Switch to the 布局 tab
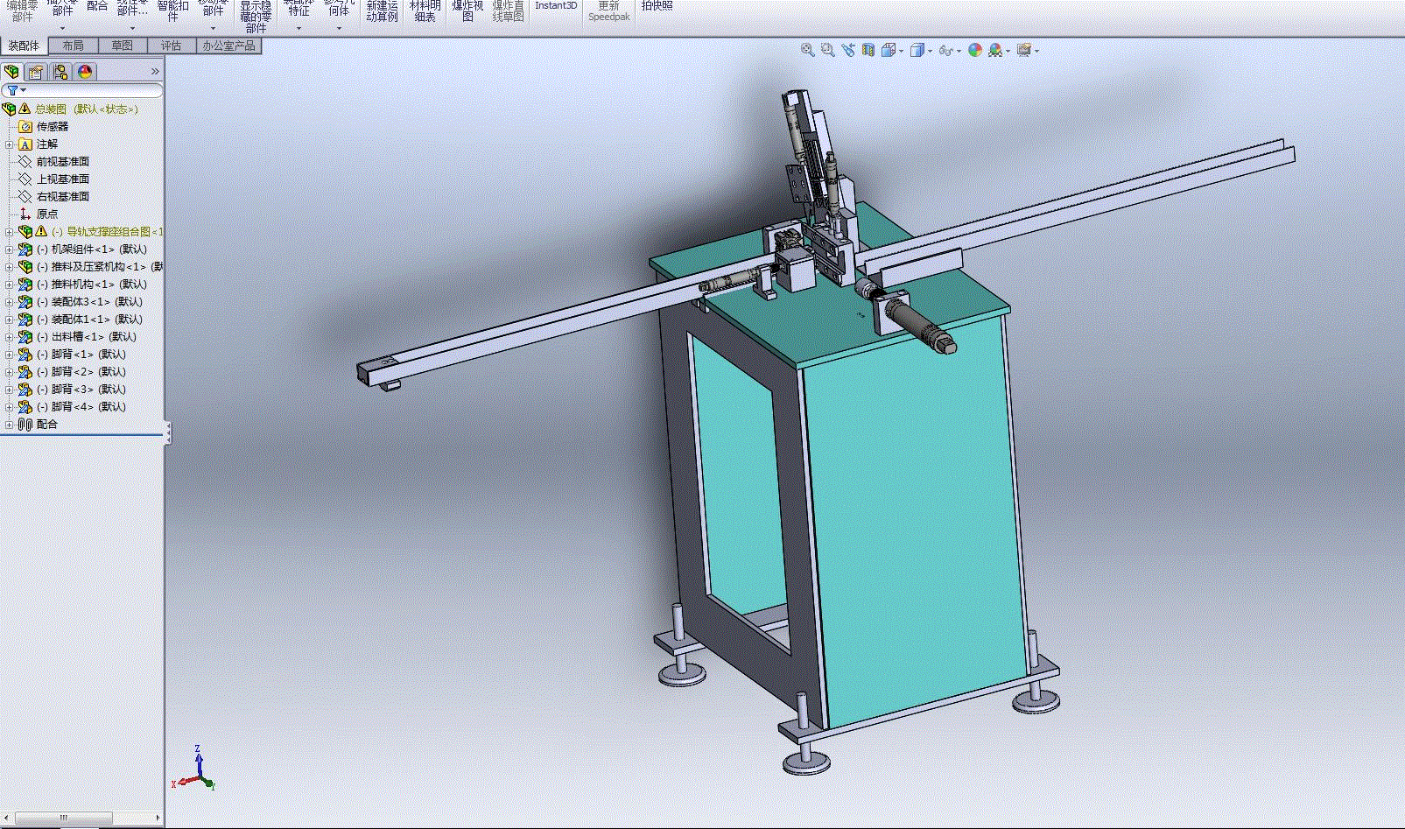The image size is (1405, 829). coord(73,46)
